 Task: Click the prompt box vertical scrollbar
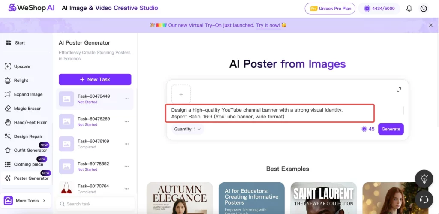(403, 110)
